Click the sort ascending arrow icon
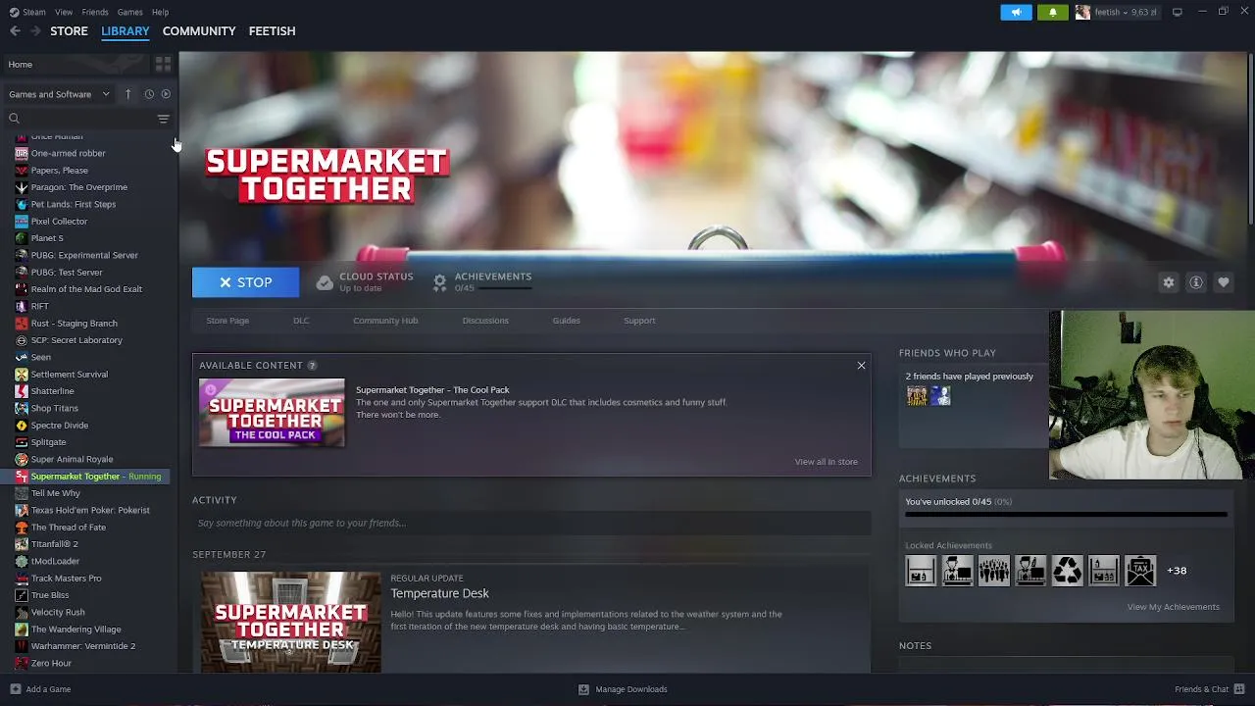1255x706 pixels. (127, 94)
